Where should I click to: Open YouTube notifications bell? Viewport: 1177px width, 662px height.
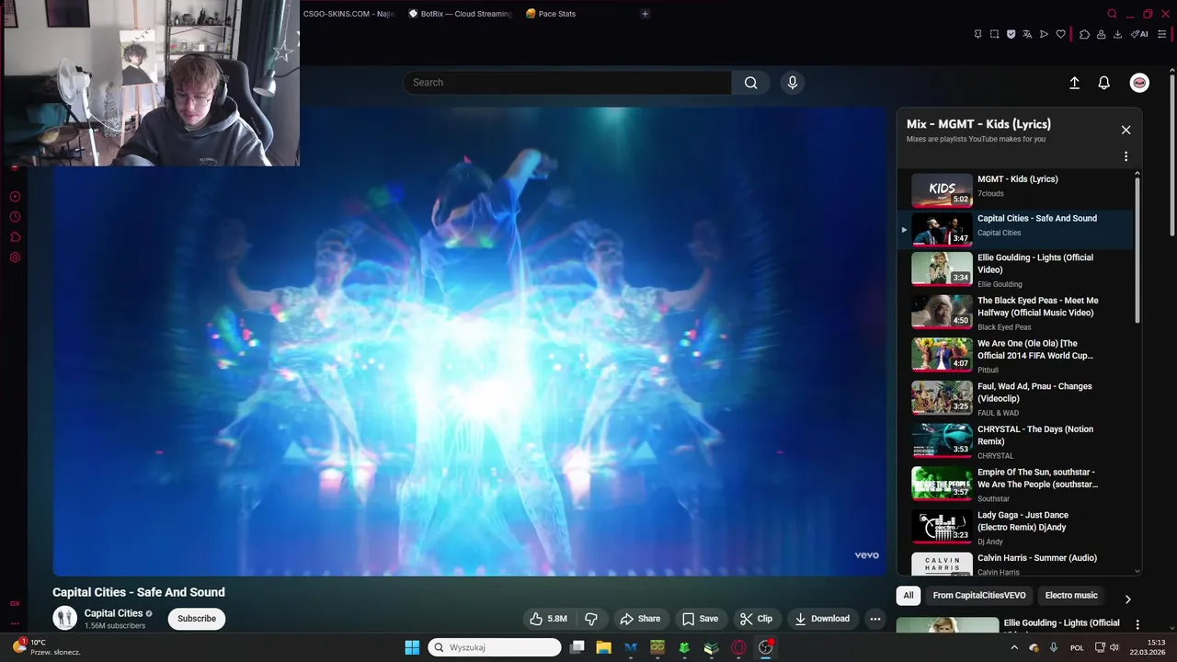click(1104, 83)
